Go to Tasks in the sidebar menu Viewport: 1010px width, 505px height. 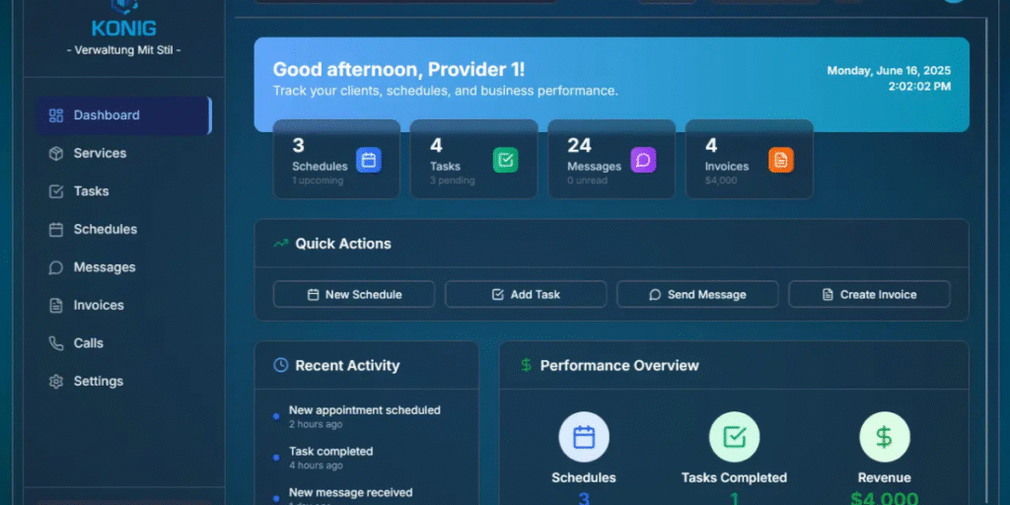(91, 191)
